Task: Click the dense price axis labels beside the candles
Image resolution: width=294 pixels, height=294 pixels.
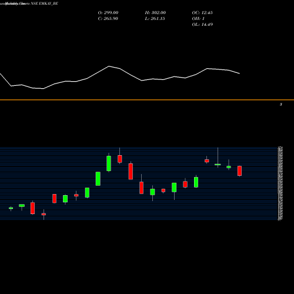Action: coord(280,183)
